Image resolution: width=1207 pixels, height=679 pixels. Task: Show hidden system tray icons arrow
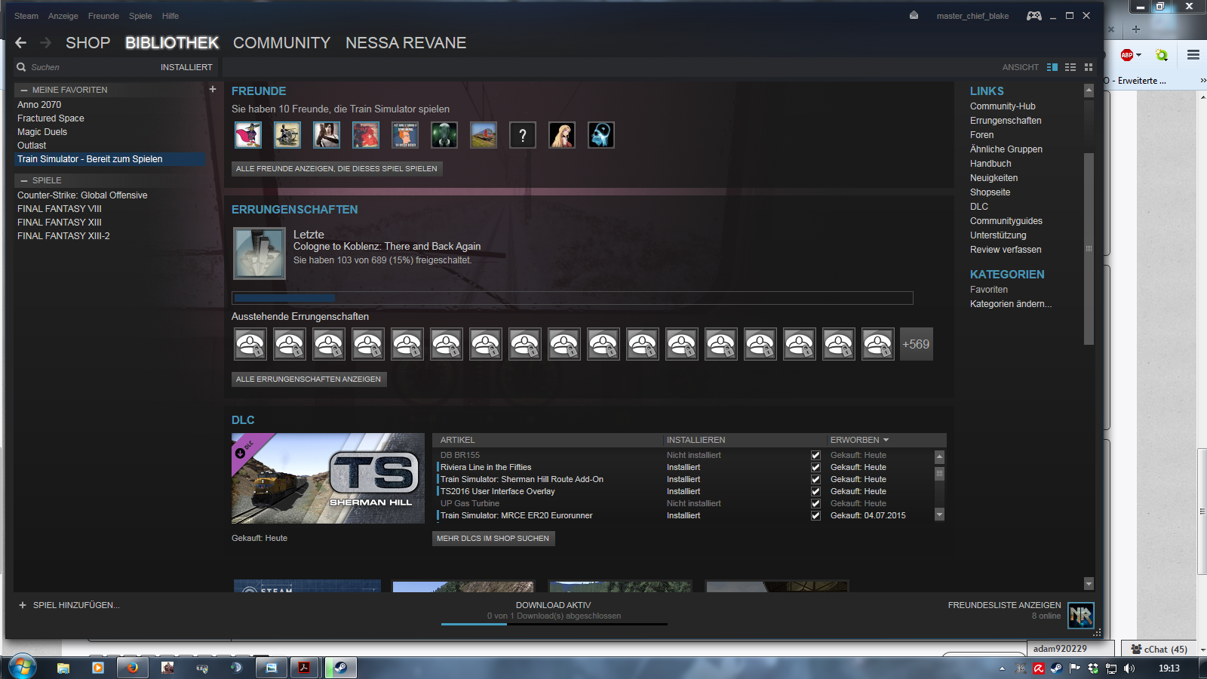(1002, 668)
